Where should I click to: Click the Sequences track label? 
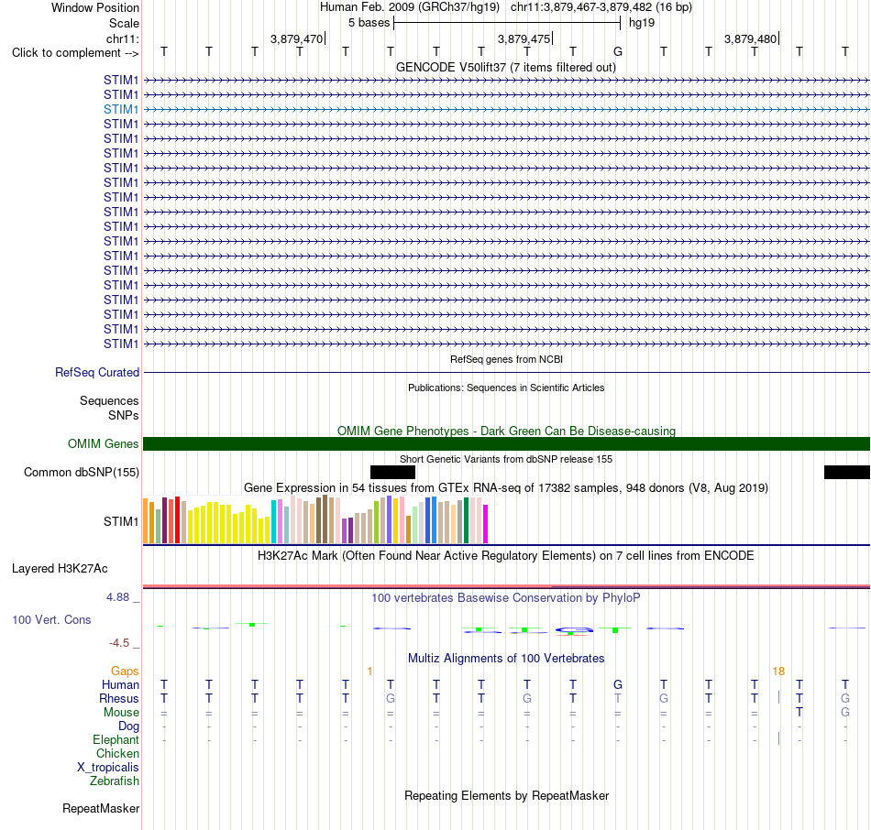point(109,401)
